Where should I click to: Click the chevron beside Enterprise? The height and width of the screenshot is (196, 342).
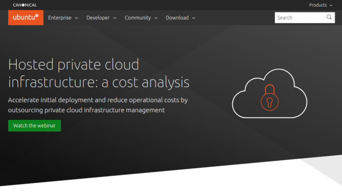pos(76,18)
